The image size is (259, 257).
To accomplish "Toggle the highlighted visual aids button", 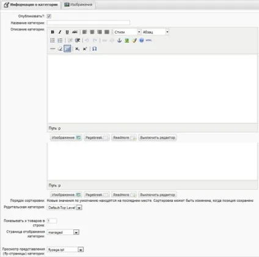I will (67, 49).
